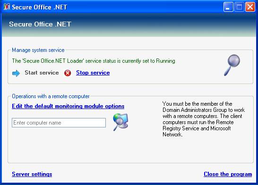Focus the Enter computer name field
Viewport: 258px width, 185px height.
click(x=59, y=123)
